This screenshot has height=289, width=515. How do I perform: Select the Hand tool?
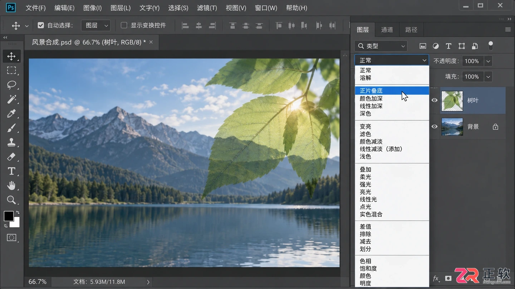point(11,186)
